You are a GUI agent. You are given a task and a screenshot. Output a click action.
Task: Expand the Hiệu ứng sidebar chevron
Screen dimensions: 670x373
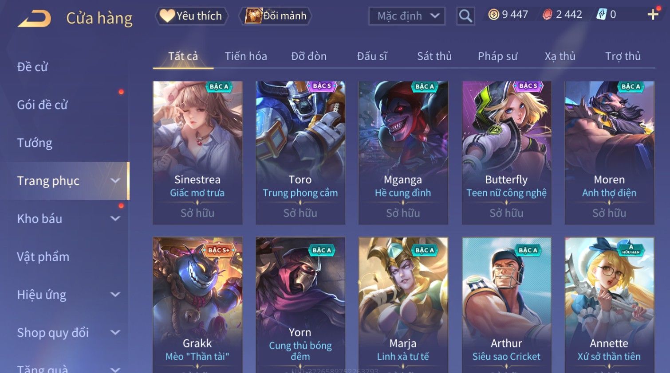point(115,295)
